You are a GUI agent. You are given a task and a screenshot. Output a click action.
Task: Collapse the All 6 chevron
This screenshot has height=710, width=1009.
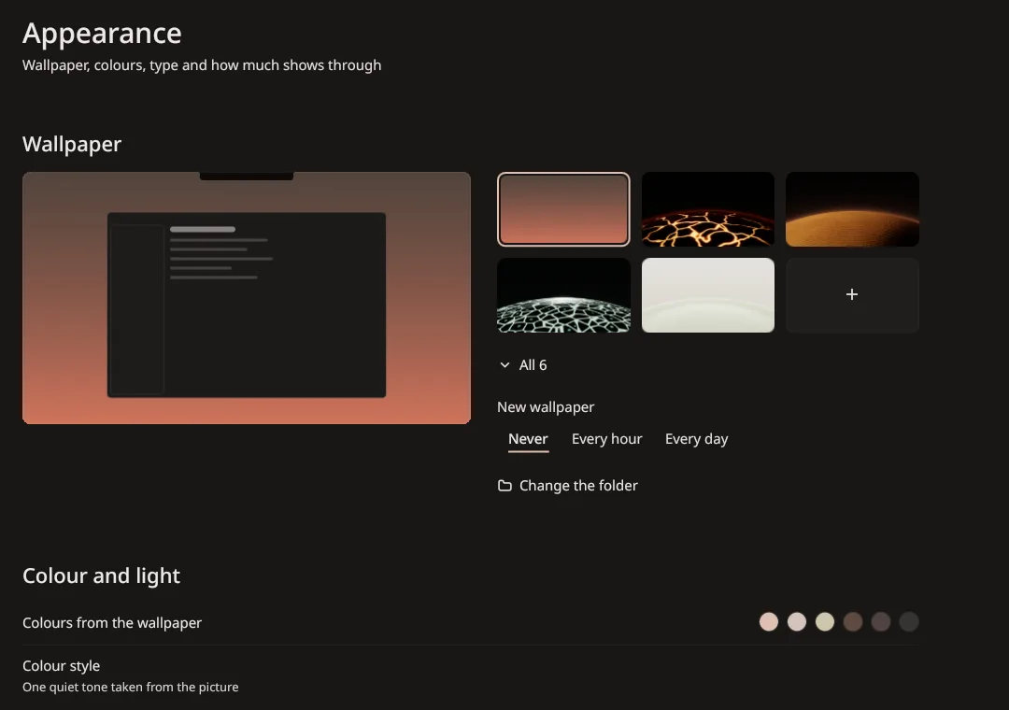[504, 365]
